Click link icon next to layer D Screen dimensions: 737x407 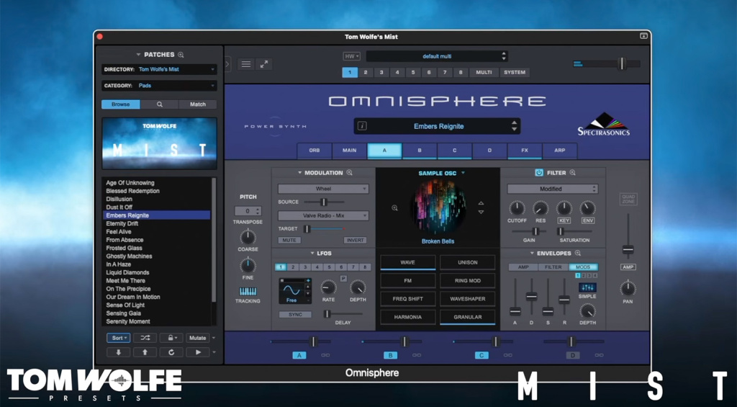(x=599, y=355)
